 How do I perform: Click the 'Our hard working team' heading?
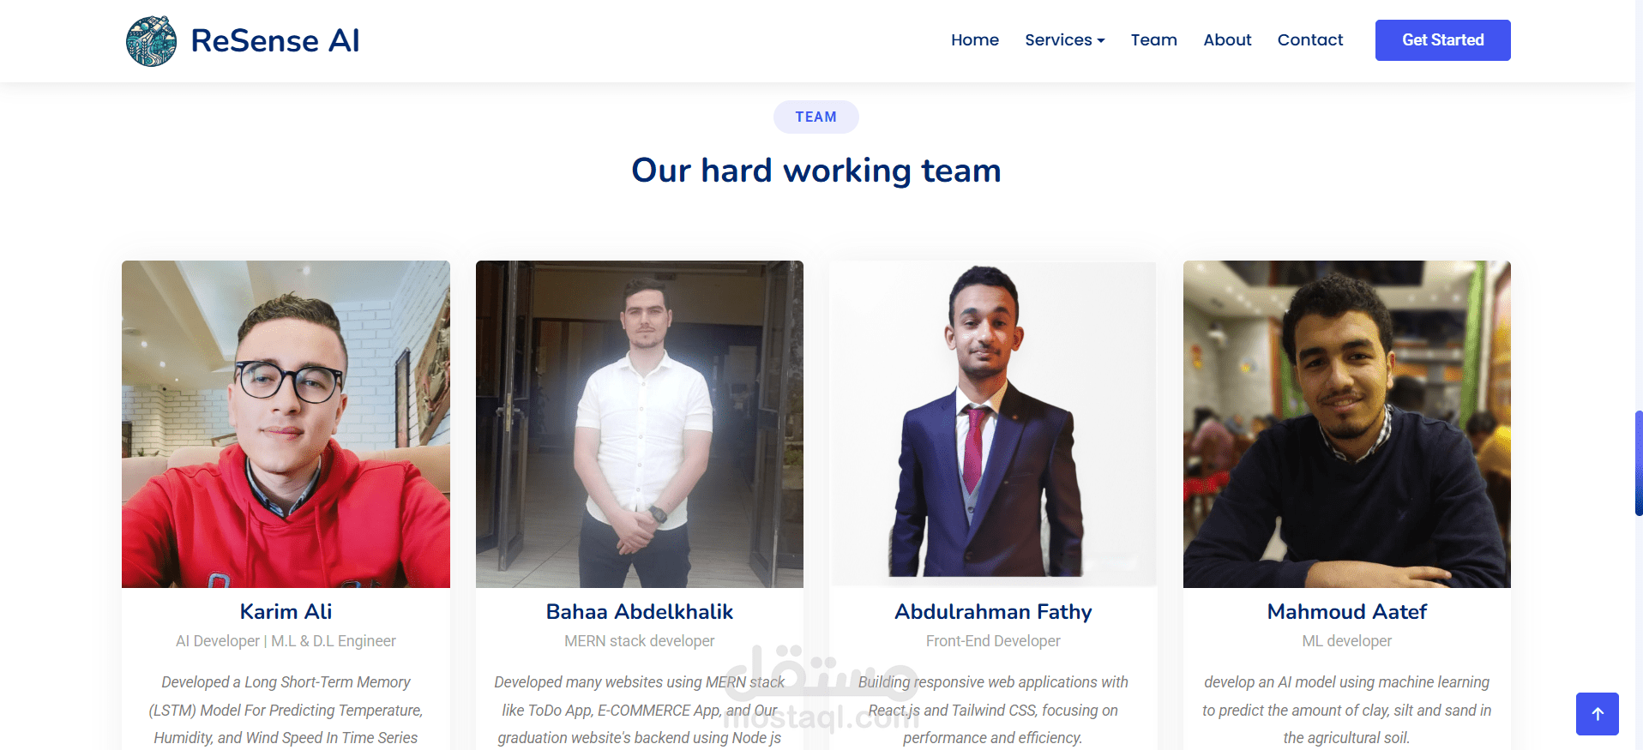816,171
